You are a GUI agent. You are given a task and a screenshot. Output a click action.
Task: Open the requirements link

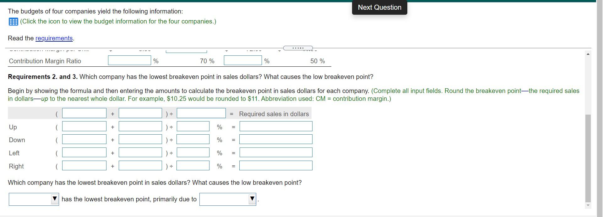tap(54, 38)
